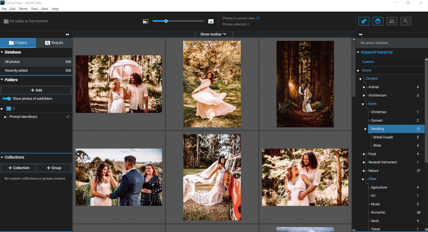
Task: Select the Bridal Couple keyword
Action: click(383, 137)
